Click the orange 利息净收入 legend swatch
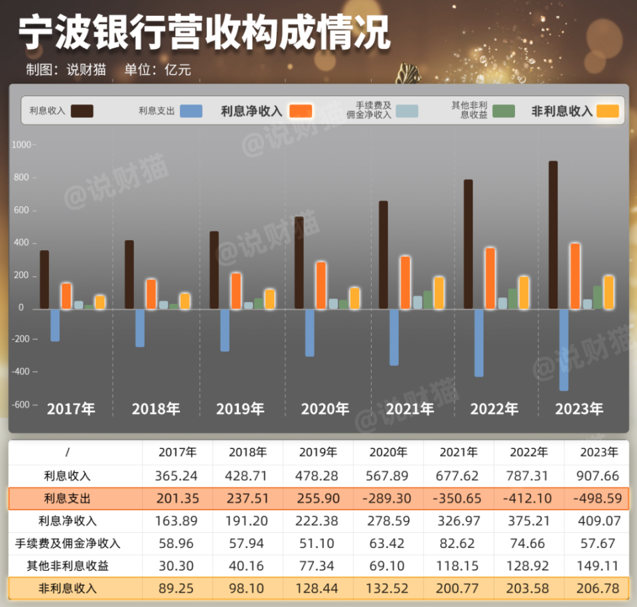Image resolution: width=637 pixels, height=607 pixels. [301, 111]
